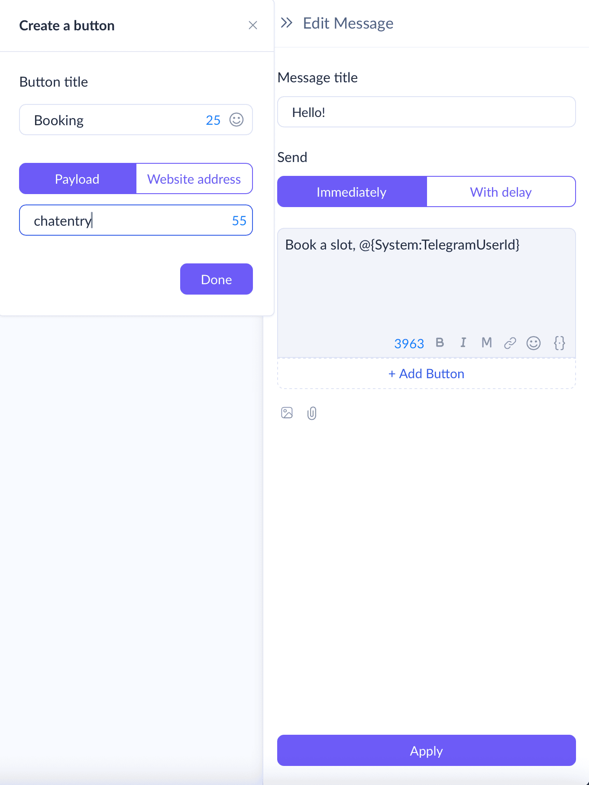Viewport: 589px width, 785px height.
Task: Select the With delay send option
Action: [x=501, y=191]
